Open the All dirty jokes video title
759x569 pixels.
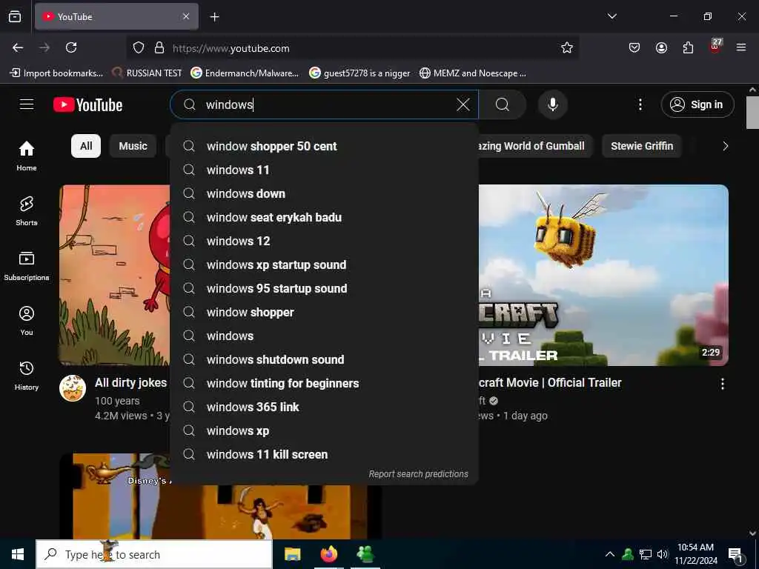130,383
